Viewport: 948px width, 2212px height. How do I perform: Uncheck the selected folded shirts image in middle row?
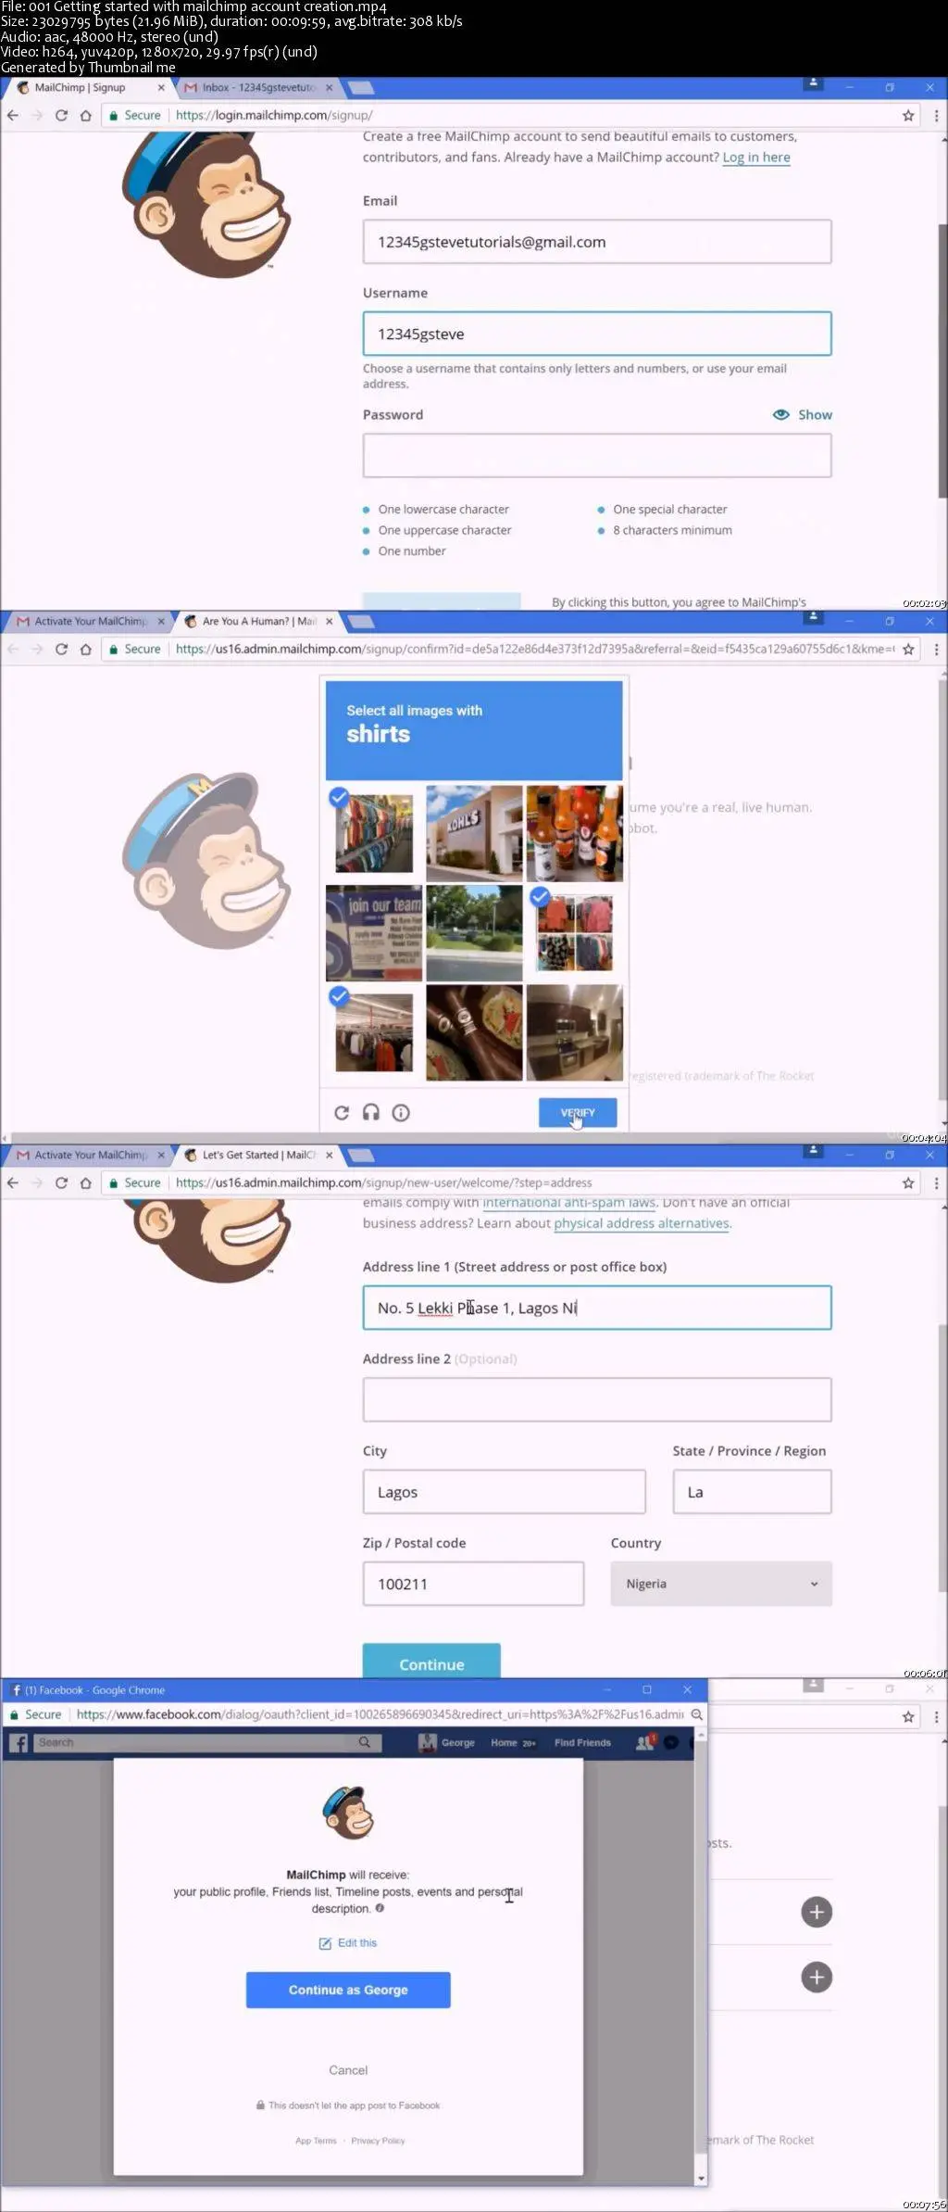tap(575, 933)
